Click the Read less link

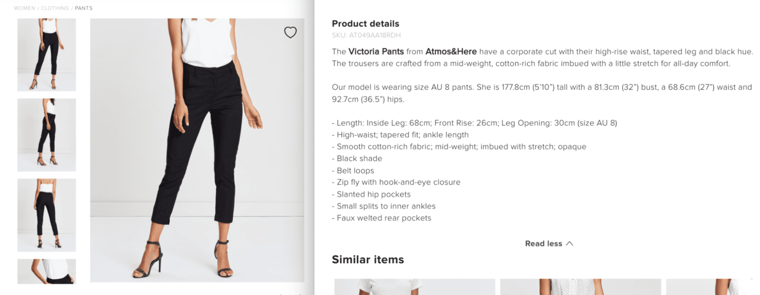pyautogui.click(x=544, y=244)
